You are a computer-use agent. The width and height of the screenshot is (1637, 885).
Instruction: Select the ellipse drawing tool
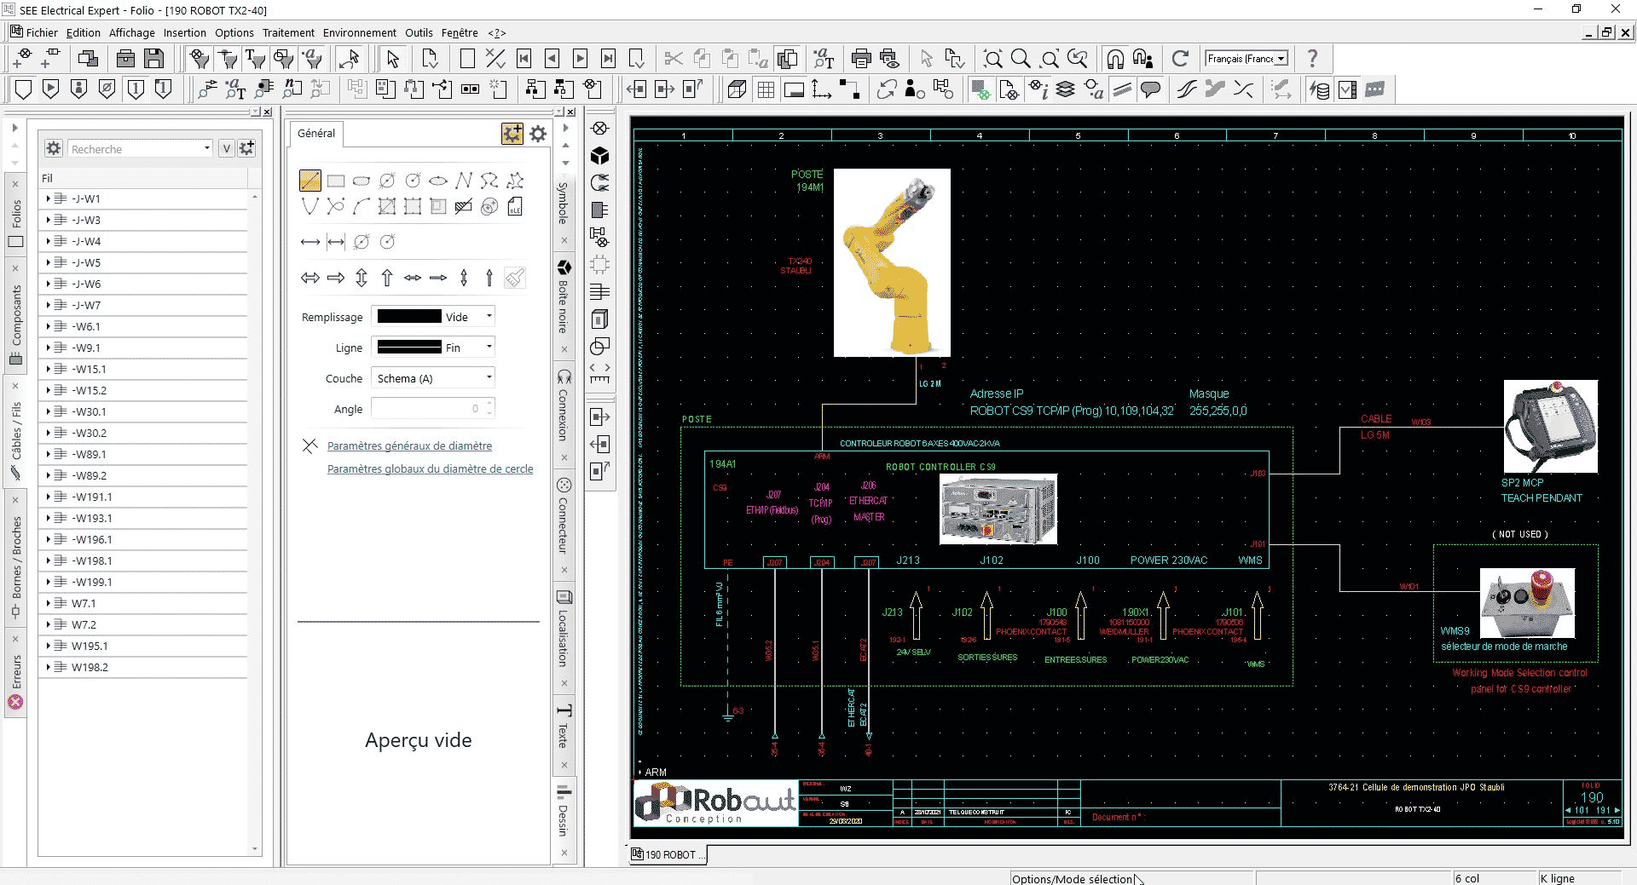(438, 181)
